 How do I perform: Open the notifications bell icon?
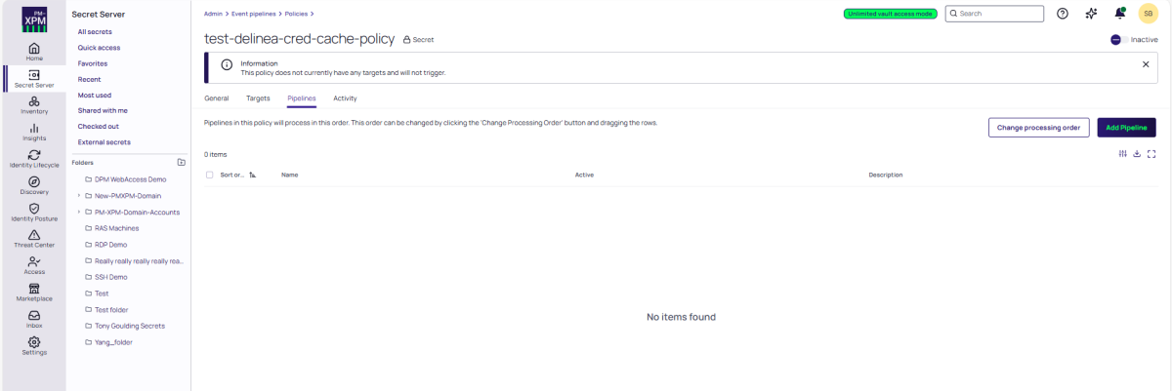(x=1119, y=14)
